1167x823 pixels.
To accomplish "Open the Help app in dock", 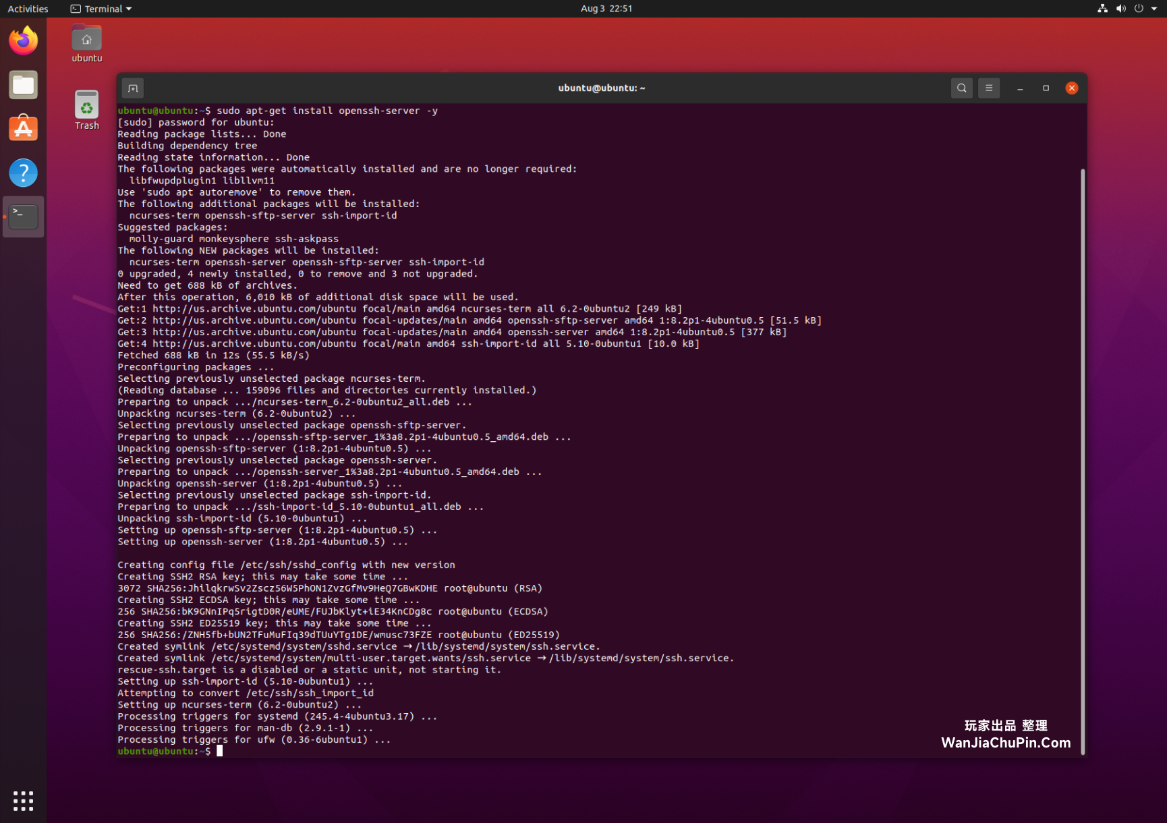I will pos(24,173).
